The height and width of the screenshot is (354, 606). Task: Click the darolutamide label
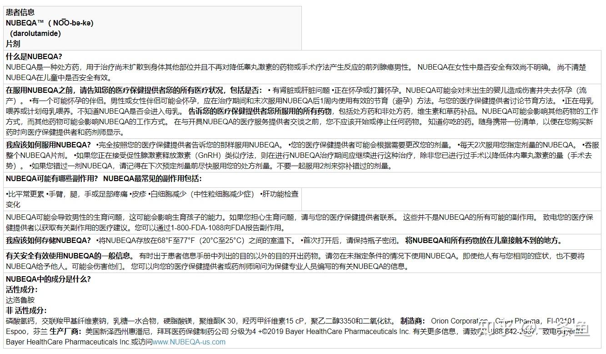[34, 33]
